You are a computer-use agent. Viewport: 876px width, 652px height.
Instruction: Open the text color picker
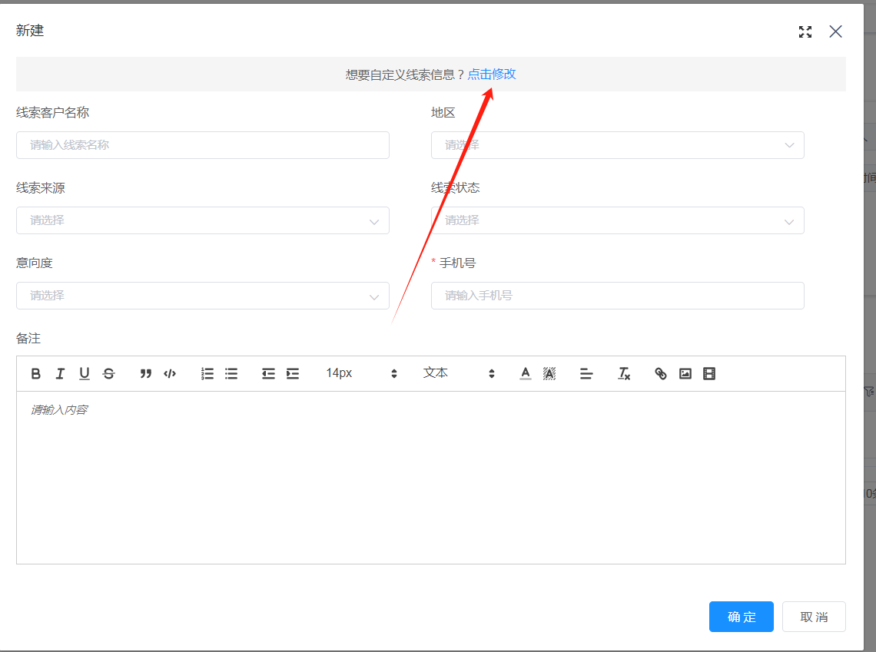pos(525,374)
